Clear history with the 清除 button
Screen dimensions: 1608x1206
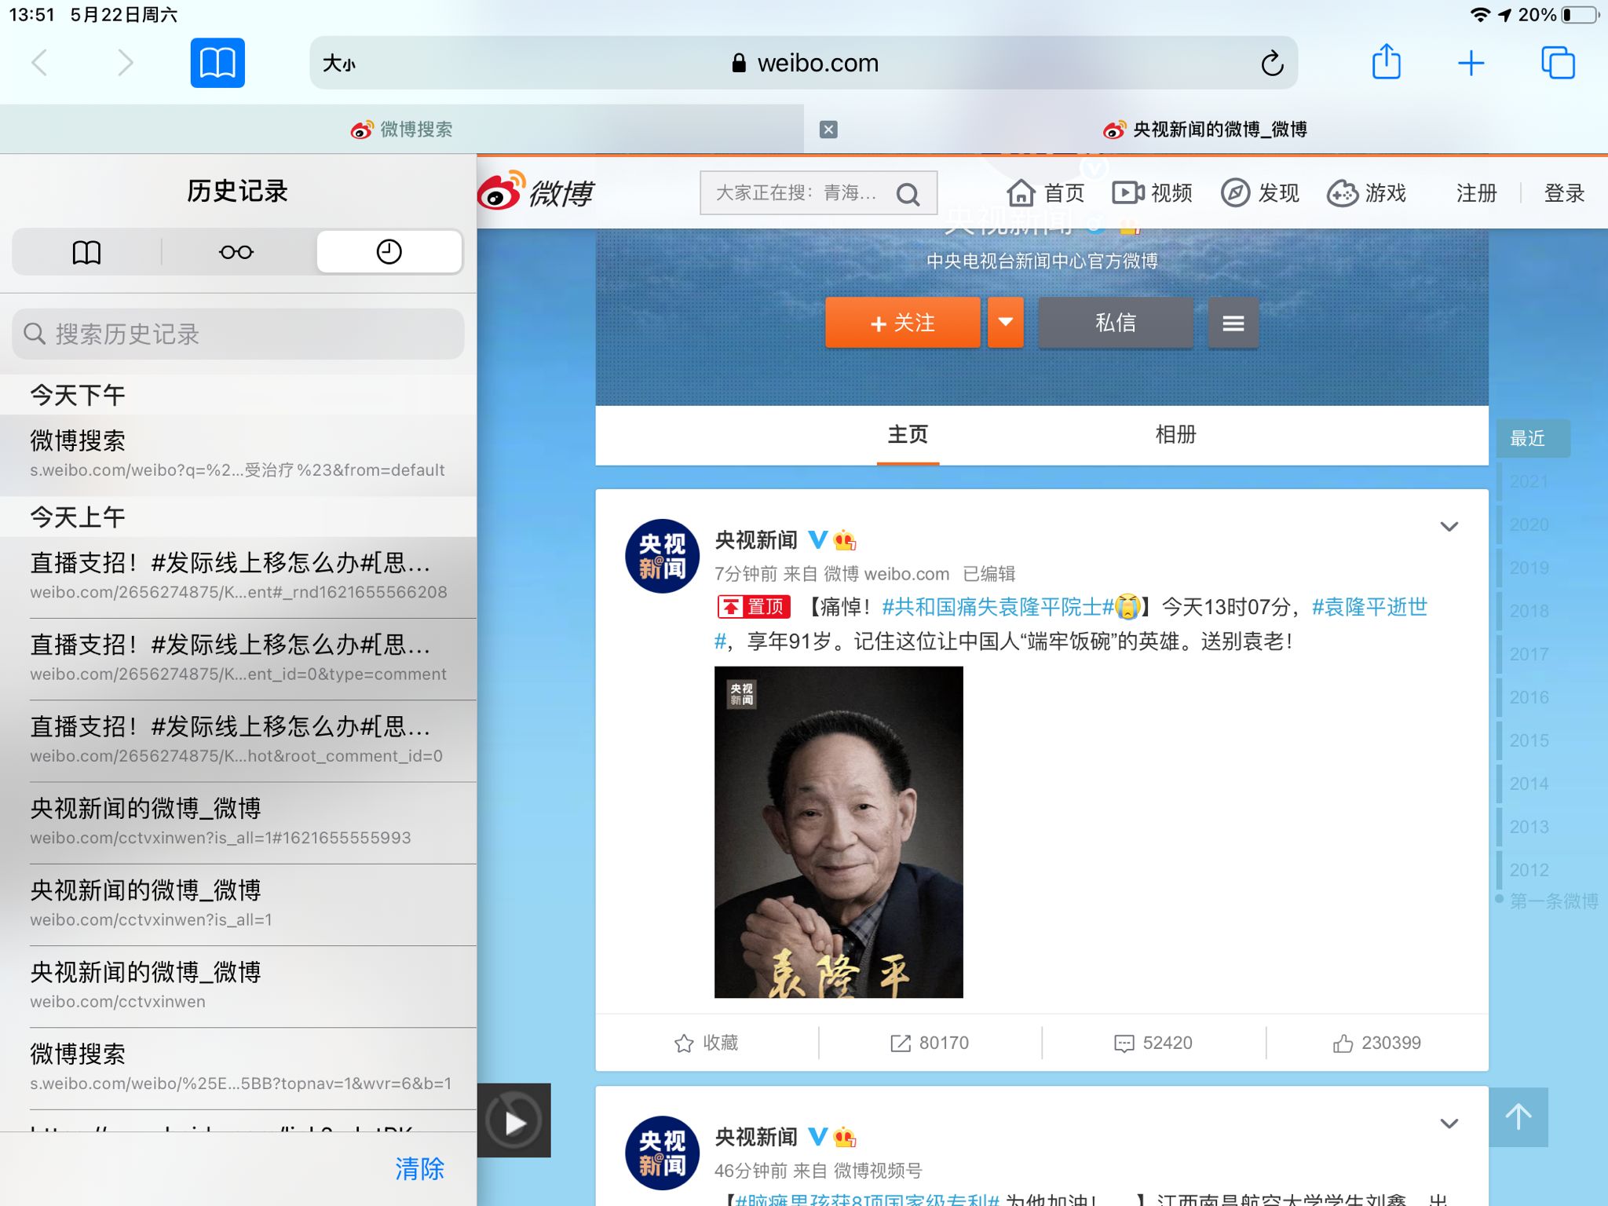[x=419, y=1169]
